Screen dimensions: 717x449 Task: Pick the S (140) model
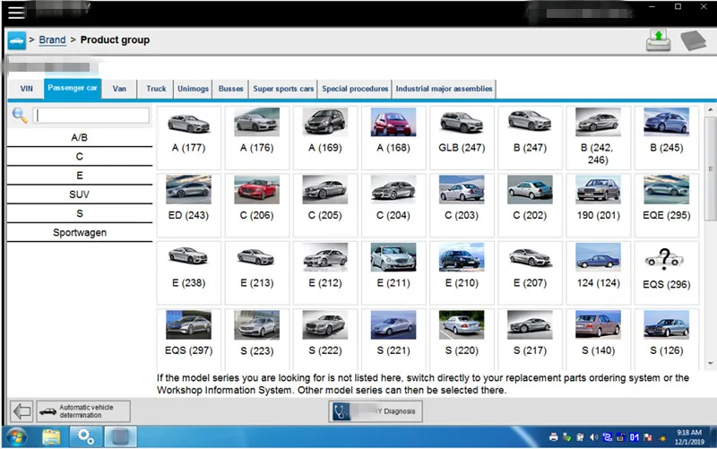598,339
